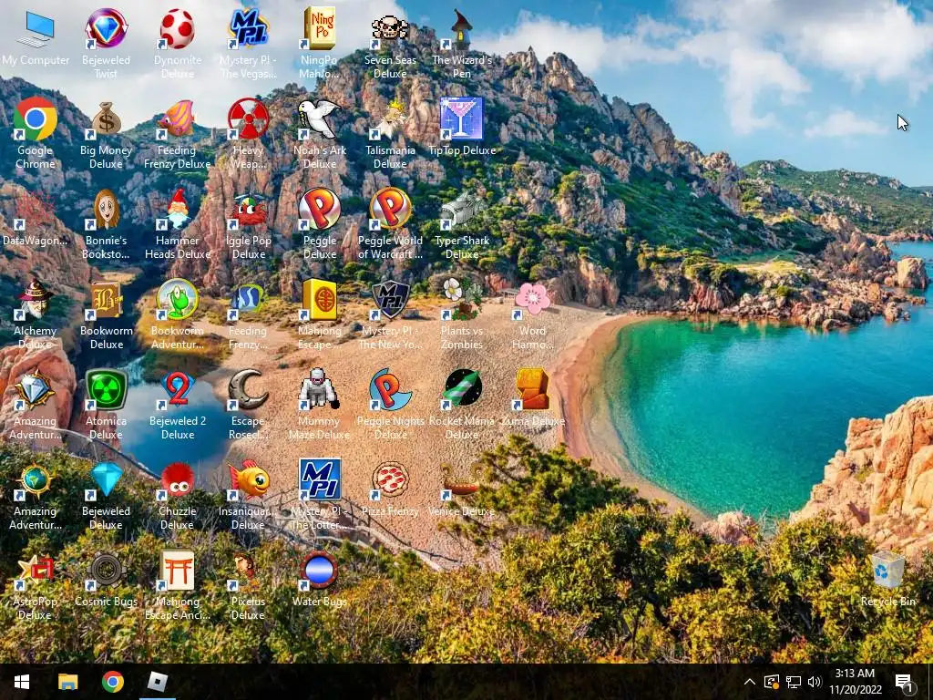Screen dimensions: 933x700
Task: Open the taskbar clock and date
Action: [x=855, y=682]
